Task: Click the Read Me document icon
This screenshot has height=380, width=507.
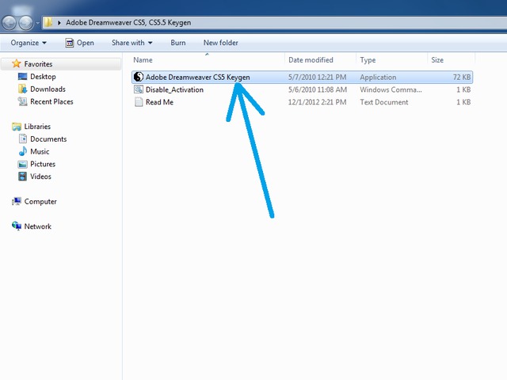Action: click(139, 102)
